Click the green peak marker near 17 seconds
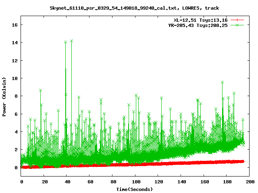Viewport: 258px width, 193px height. (x=40, y=90)
